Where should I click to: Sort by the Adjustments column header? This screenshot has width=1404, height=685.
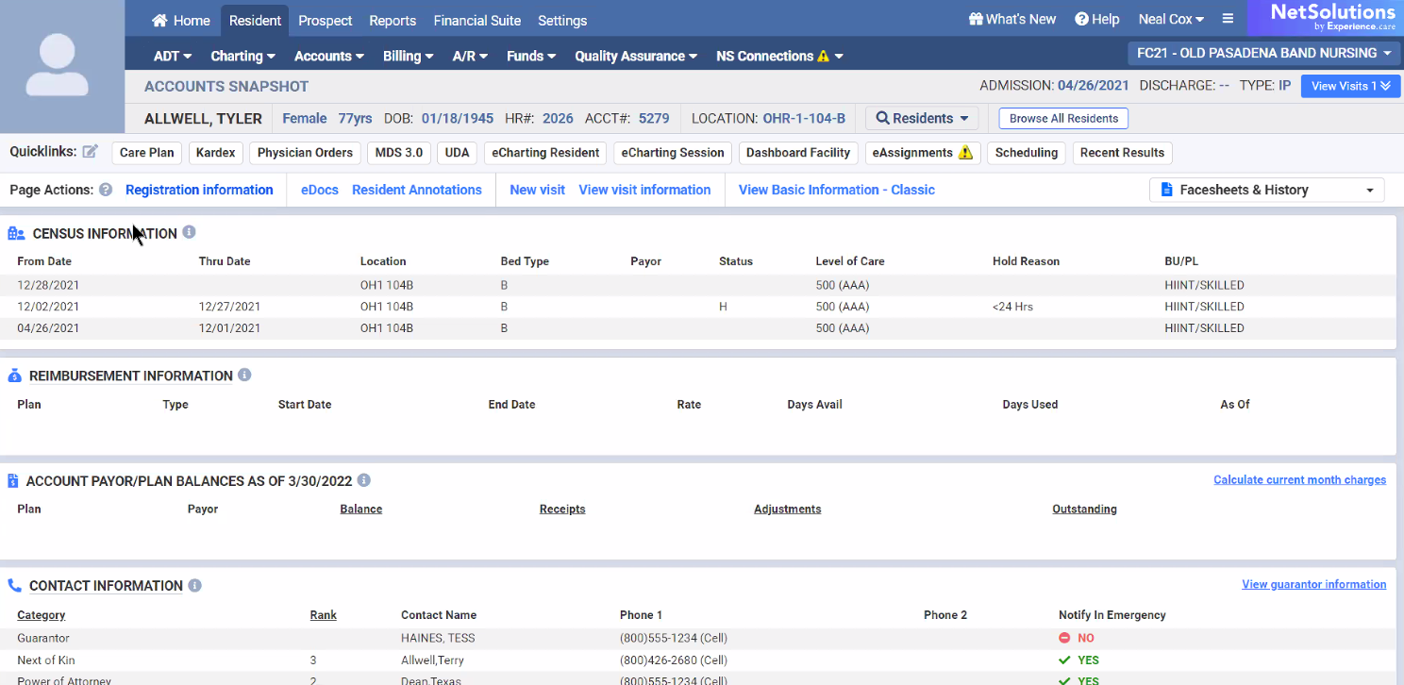(787, 510)
